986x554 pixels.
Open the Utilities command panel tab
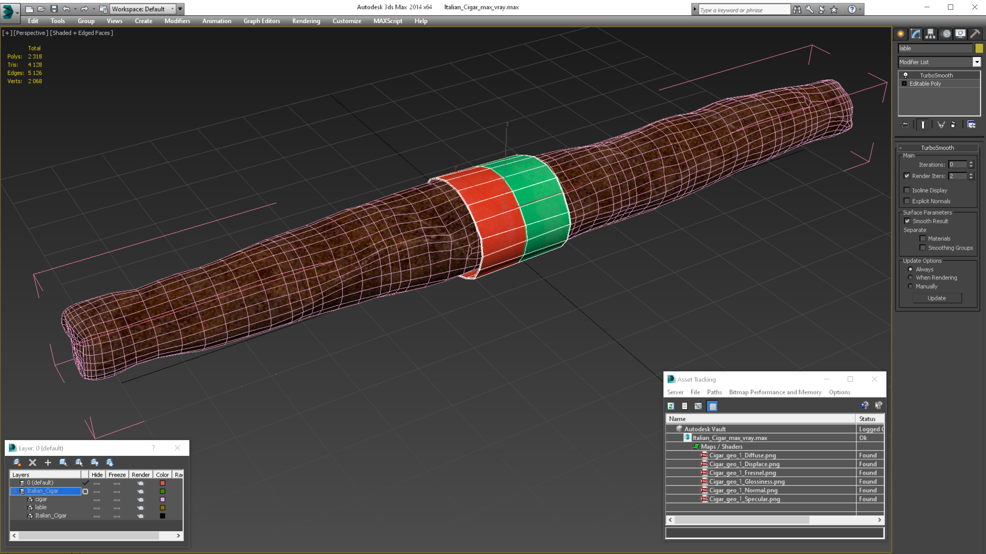(975, 34)
